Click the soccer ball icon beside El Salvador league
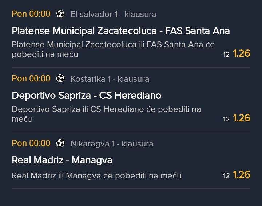 60,14
